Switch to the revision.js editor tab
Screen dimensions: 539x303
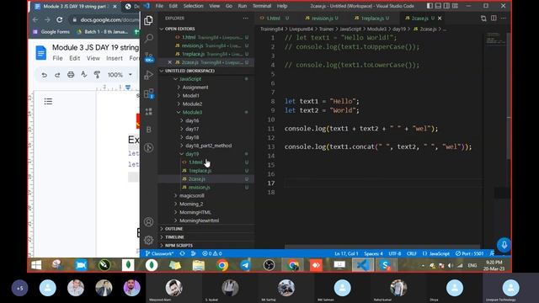pyautogui.click(x=321, y=19)
